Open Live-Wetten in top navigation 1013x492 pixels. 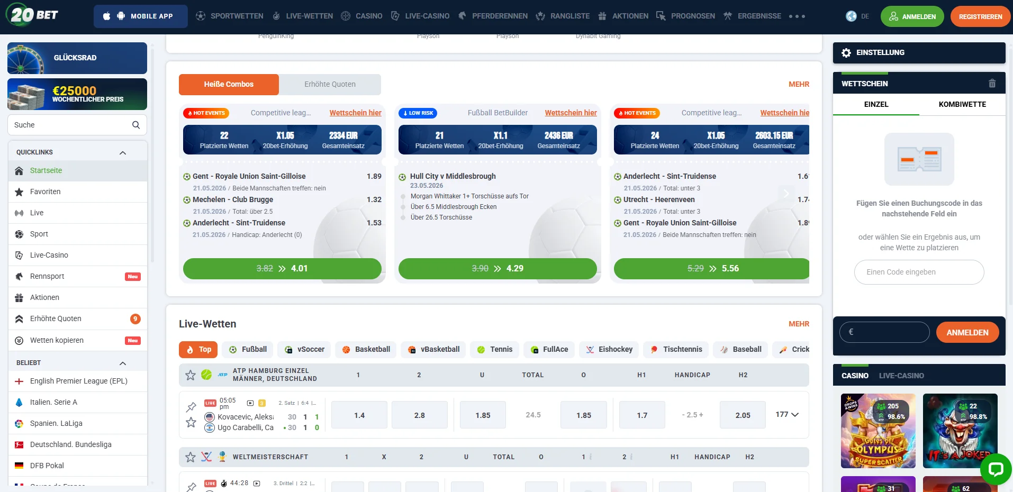[x=303, y=16]
